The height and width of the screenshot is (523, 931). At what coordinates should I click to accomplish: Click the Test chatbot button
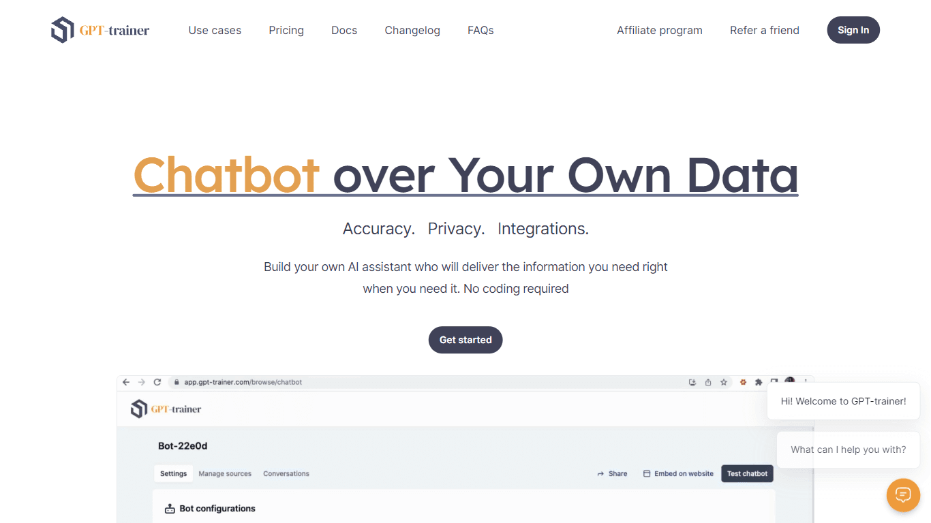[747, 473]
